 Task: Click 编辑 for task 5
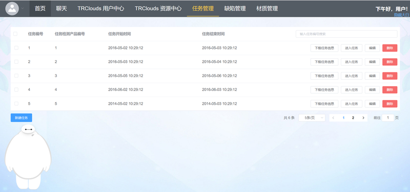coord(373,104)
